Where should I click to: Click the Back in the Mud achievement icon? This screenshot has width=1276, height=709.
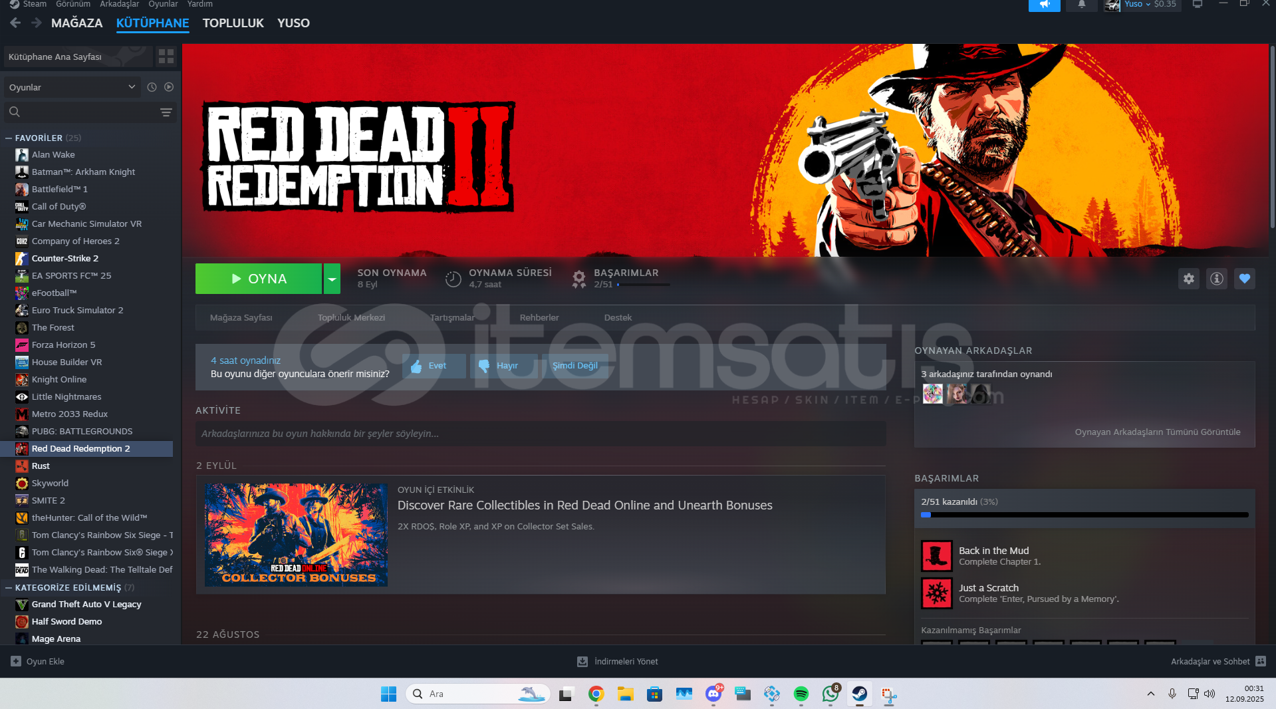(936, 556)
